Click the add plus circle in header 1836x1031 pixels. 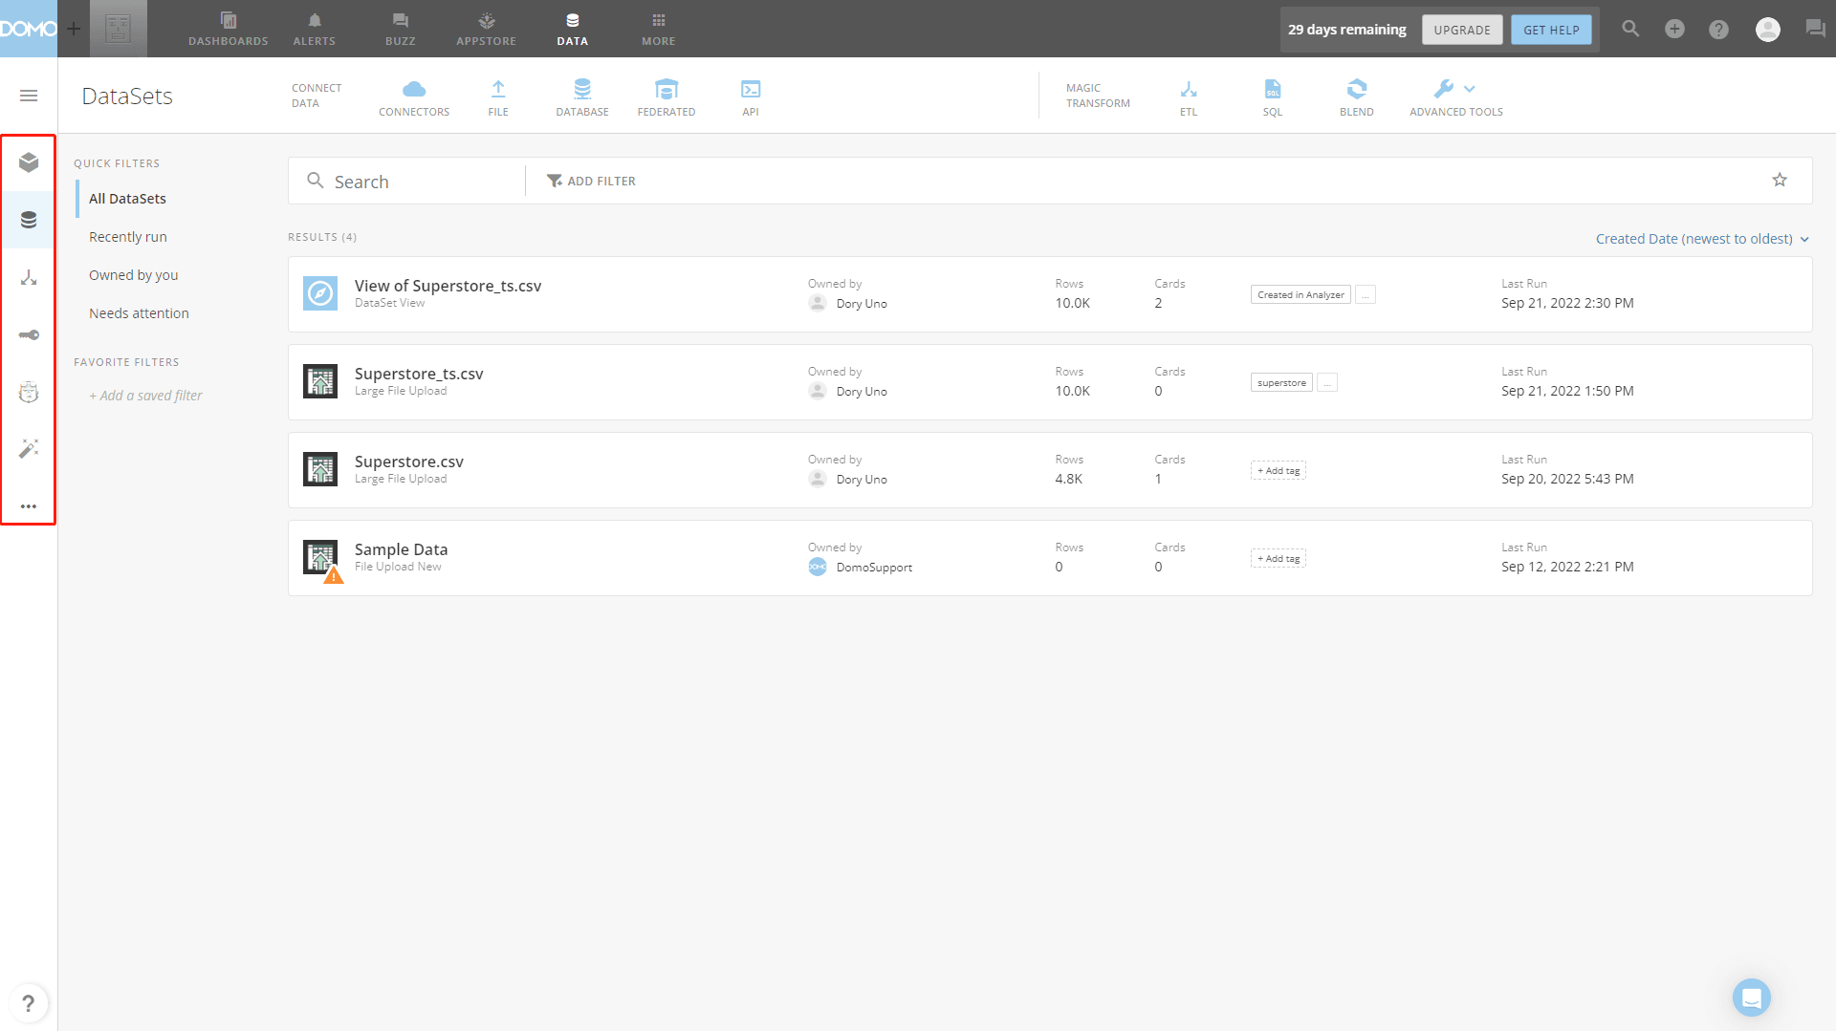click(x=1674, y=29)
